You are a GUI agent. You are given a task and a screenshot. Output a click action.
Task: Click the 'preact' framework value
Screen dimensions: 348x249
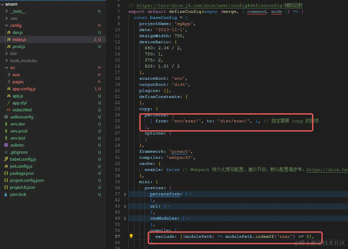pos(179,151)
